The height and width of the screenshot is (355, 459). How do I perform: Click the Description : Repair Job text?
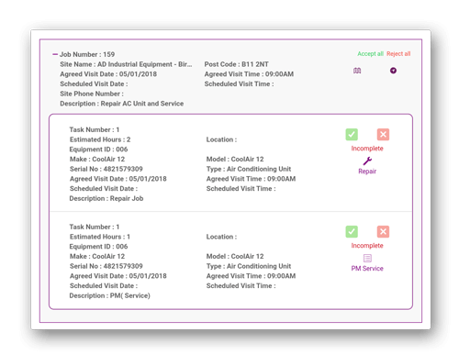point(106,198)
